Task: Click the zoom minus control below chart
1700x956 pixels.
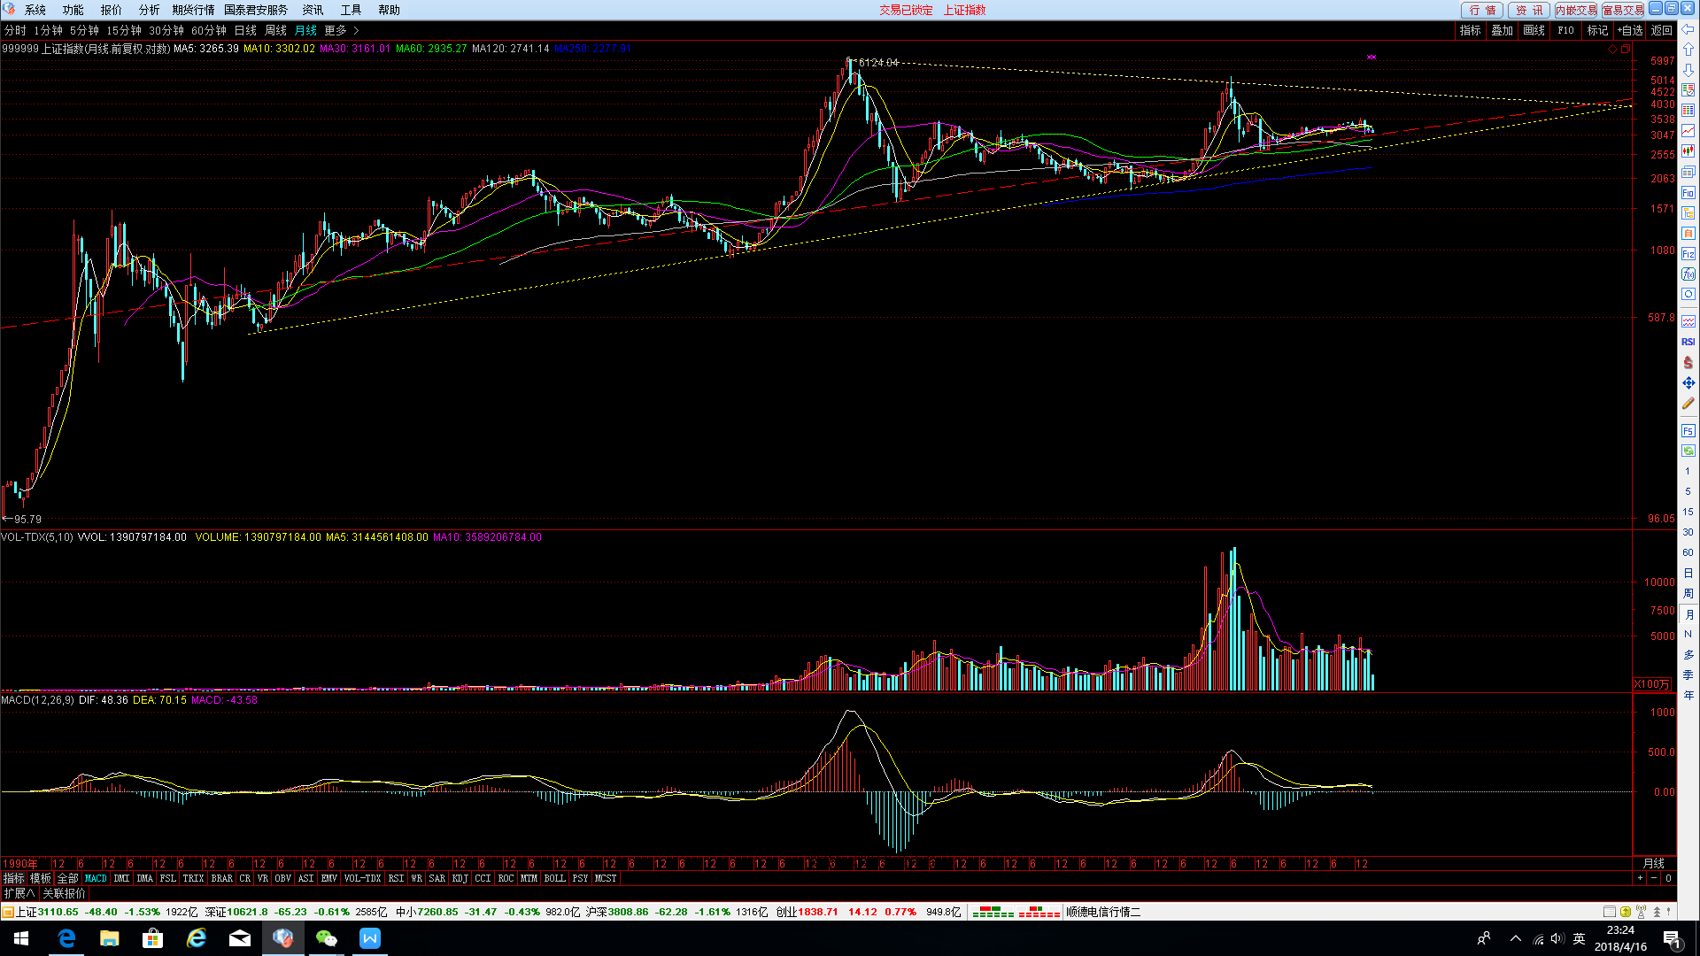Action: [x=1653, y=878]
